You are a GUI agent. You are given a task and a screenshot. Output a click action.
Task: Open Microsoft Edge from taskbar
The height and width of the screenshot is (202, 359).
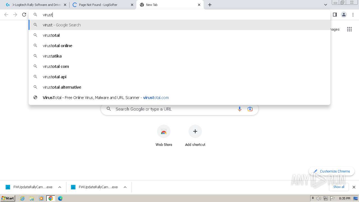click(x=60, y=198)
